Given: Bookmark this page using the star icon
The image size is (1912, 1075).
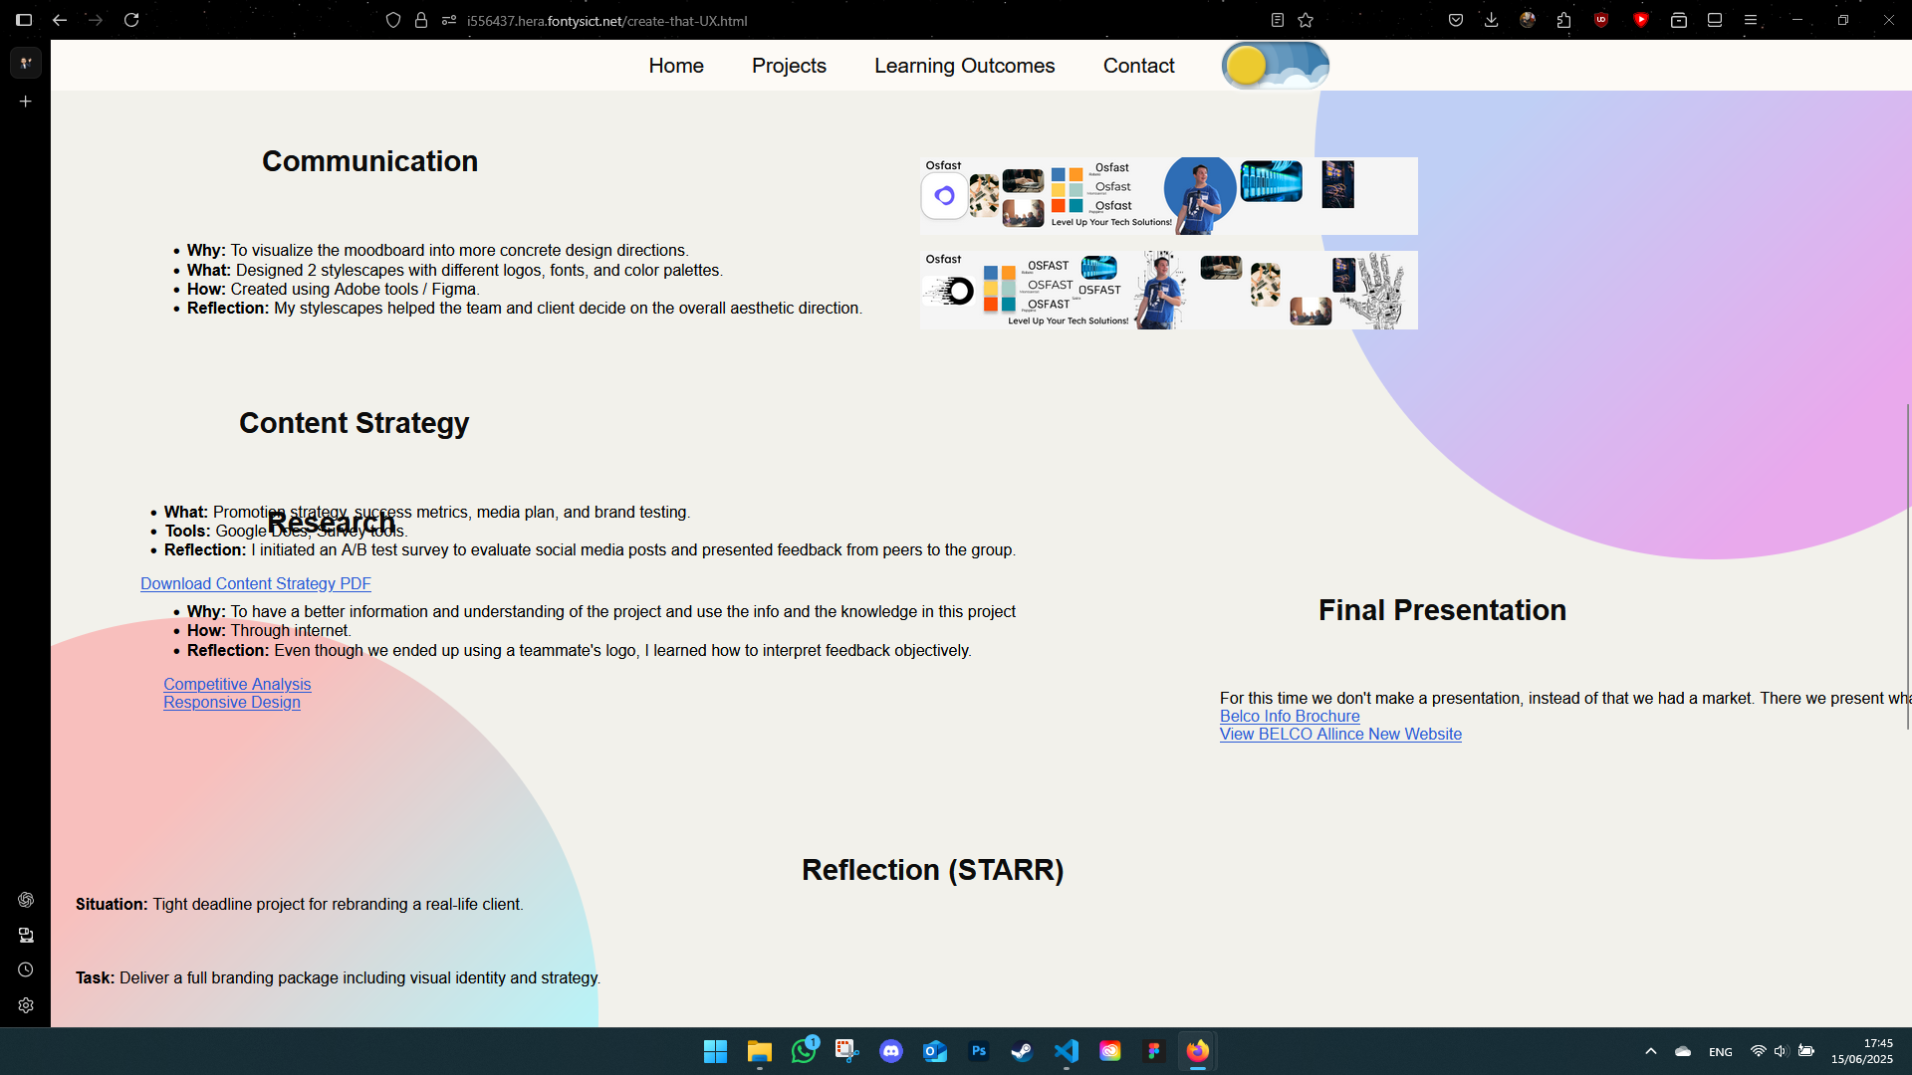Looking at the screenshot, I should pos(1306,20).
